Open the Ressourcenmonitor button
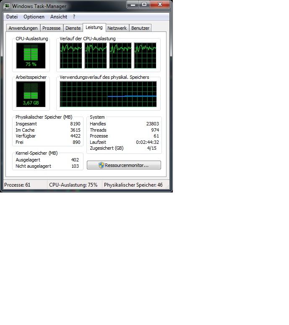Image resolution: width=289 pixels, height=325 pixels. click(124, 165)
